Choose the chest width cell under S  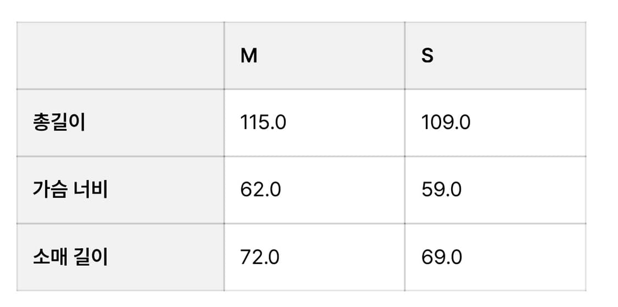point(495,190)
